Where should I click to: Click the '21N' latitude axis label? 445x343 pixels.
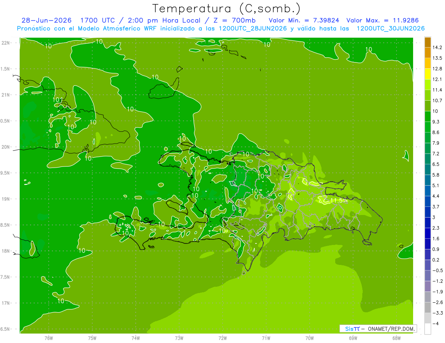[6, 95]
